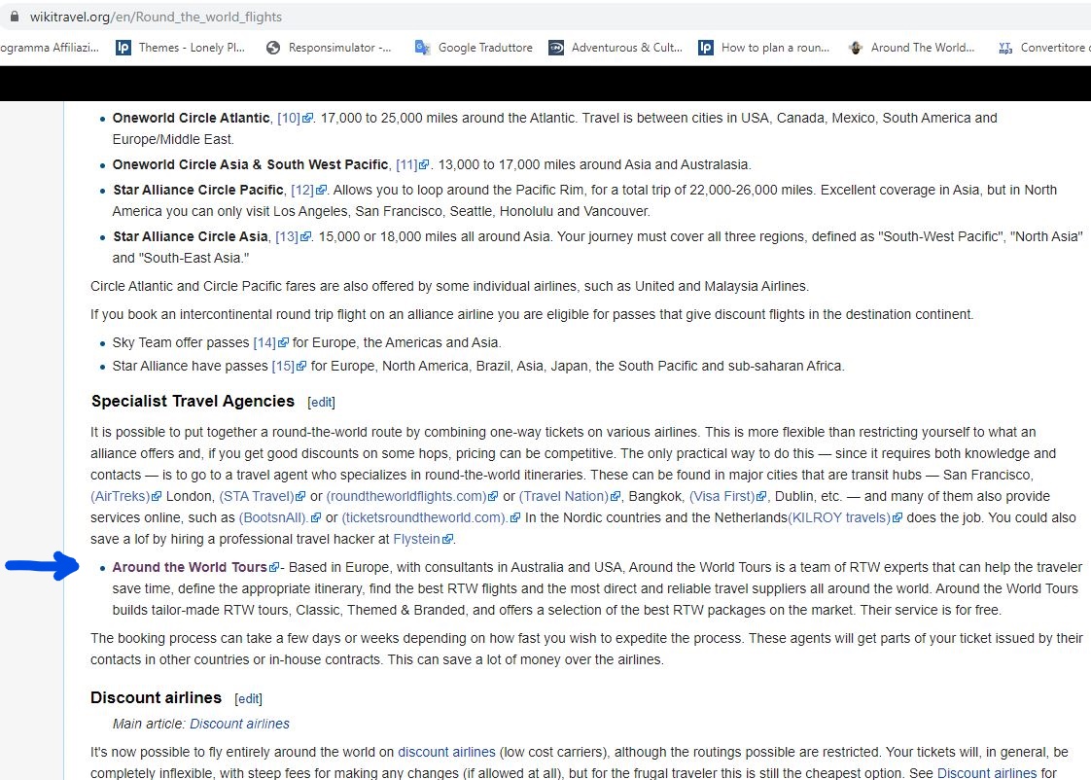Open the Adventurous & Cult bookmark icon
Viewport: 1091px width, 780px height.
tap(556, 48)
